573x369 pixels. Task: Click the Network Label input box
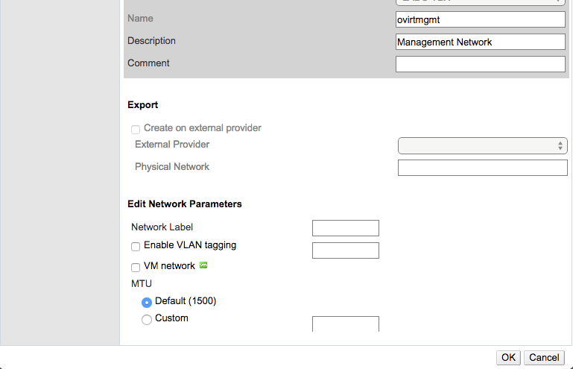(x=345, y=228)
